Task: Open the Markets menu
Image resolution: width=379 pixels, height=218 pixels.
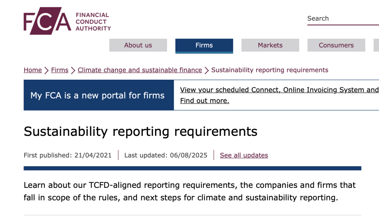Action: [270, 45]
